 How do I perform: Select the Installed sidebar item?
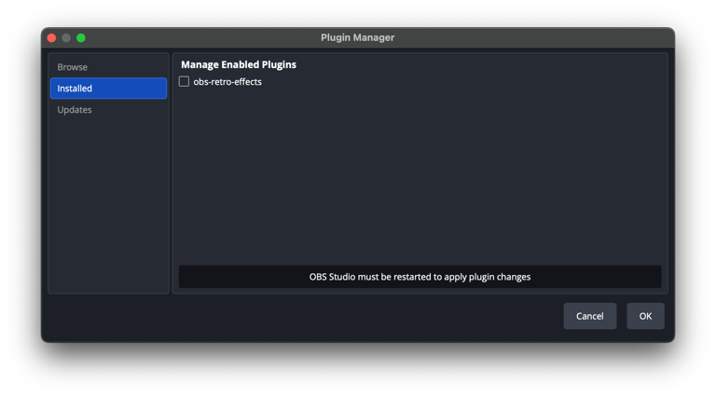(x=108, y=89)
